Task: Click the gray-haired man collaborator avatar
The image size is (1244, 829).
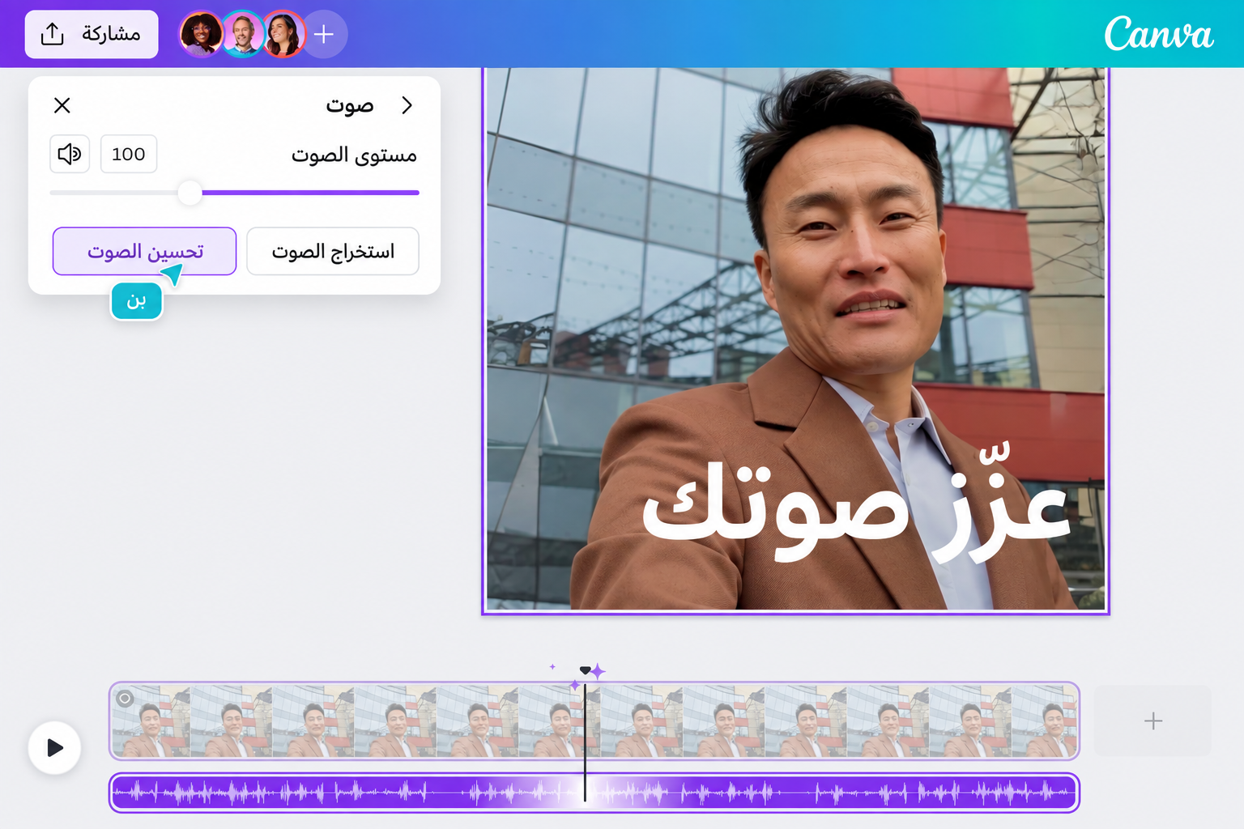Action: coord(242,34)
